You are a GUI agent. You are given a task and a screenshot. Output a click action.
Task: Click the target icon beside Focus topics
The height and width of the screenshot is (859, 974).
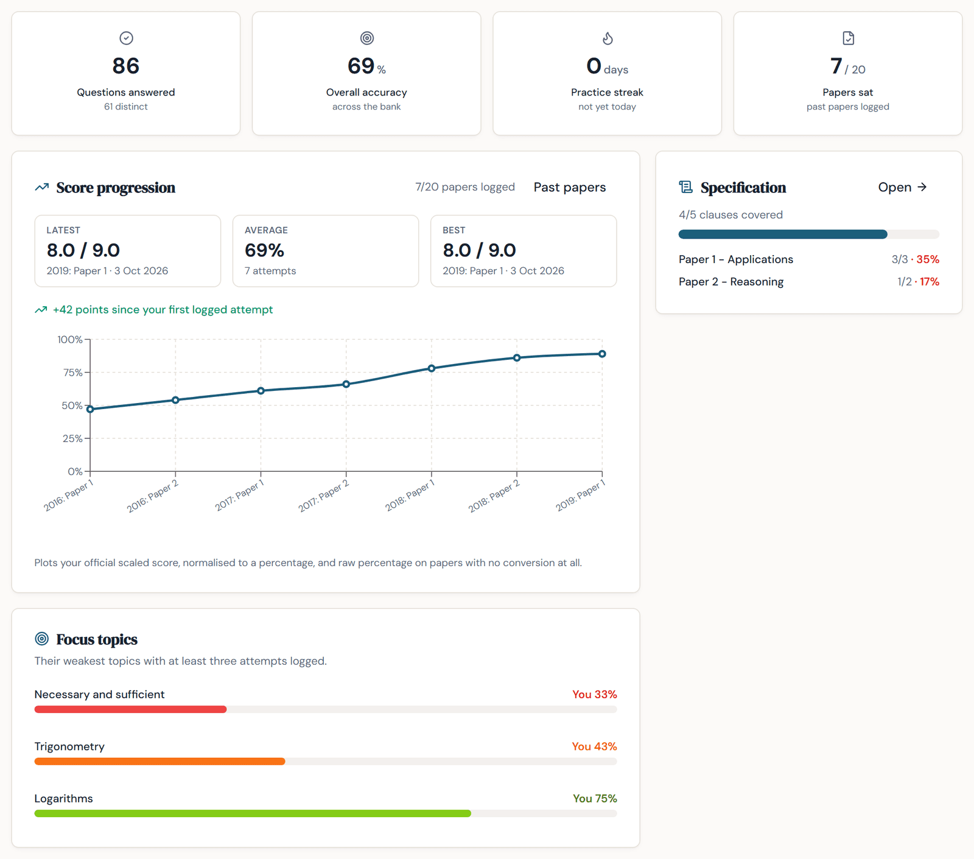click(42, 639)
